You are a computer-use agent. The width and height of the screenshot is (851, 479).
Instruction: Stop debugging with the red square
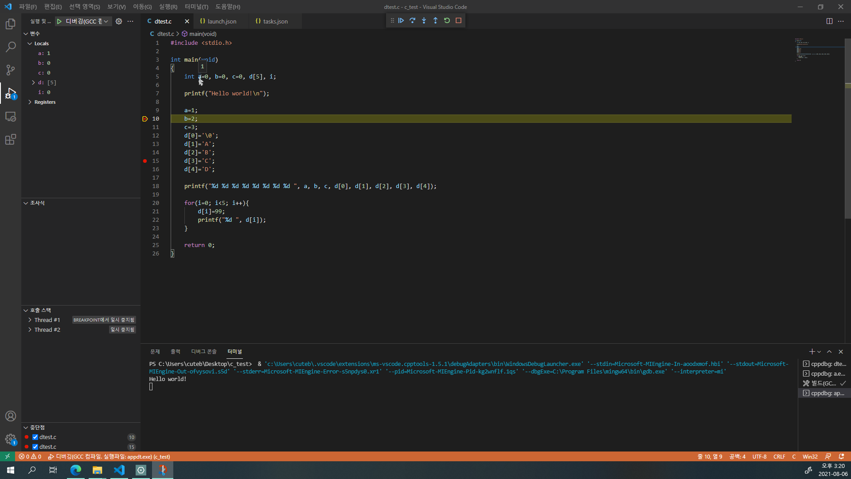coord(459,20)
